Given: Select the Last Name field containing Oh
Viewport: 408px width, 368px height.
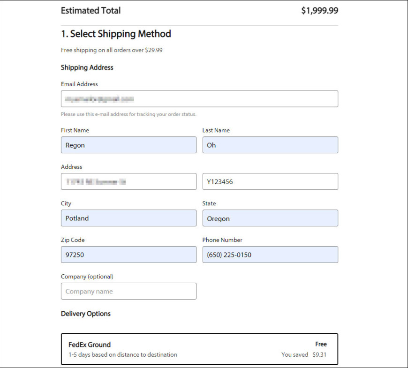Looking at the screenshot, I should 270,145.
